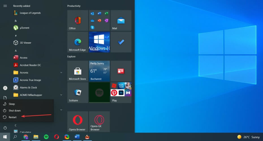The height and width of the screenshot is (141, 263).
Task: Open the flame app icon on taskbar
Action: (87, 137)
